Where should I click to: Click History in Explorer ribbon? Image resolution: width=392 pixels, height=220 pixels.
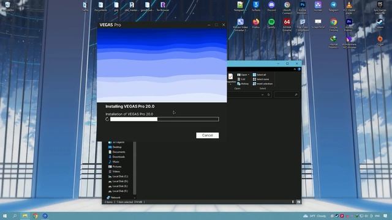tap(243, 84)
